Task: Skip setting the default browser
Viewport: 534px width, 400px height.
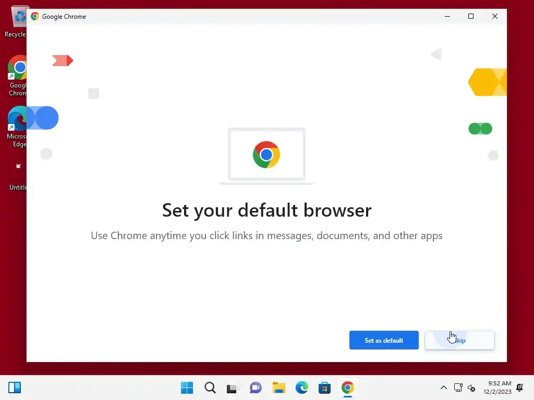Action: 459,340
